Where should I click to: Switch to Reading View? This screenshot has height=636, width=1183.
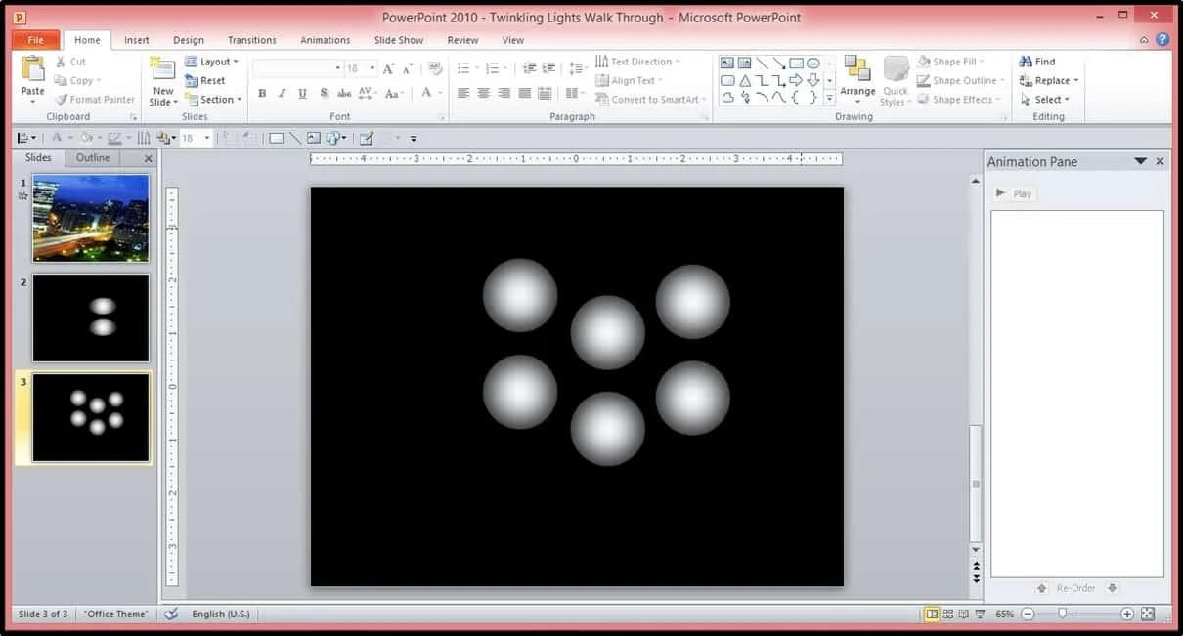pos(963,614)
